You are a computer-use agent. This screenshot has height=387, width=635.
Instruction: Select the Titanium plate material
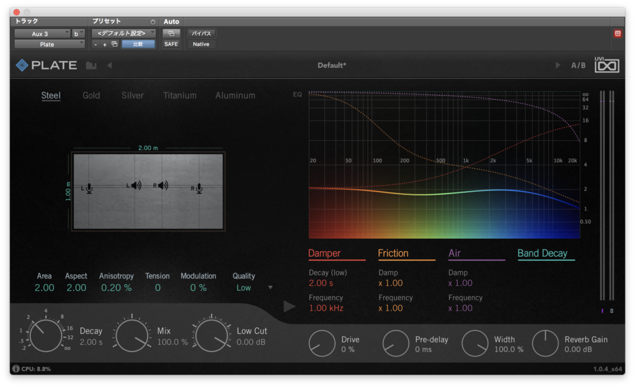tap(180, 96)
